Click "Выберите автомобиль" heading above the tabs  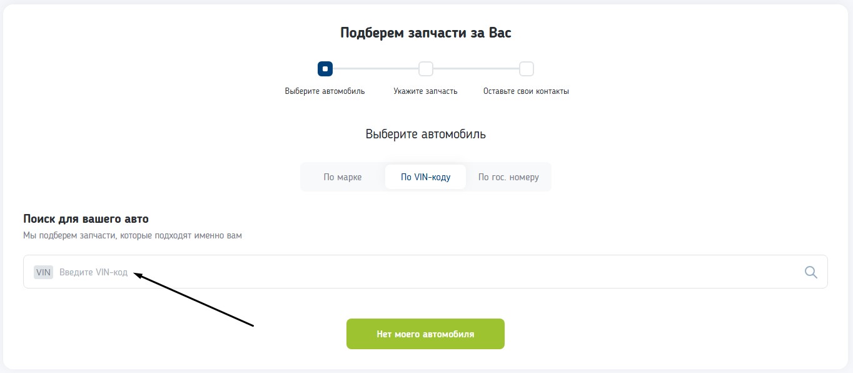click(x=425, y=135)
